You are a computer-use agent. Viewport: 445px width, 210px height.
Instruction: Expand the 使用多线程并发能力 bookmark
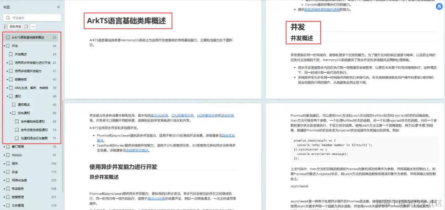7,71
